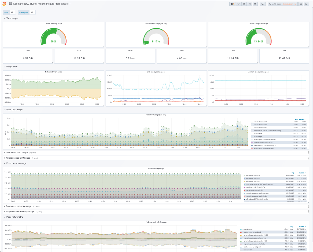Open Grafana logo main menu

pos(4,4)
